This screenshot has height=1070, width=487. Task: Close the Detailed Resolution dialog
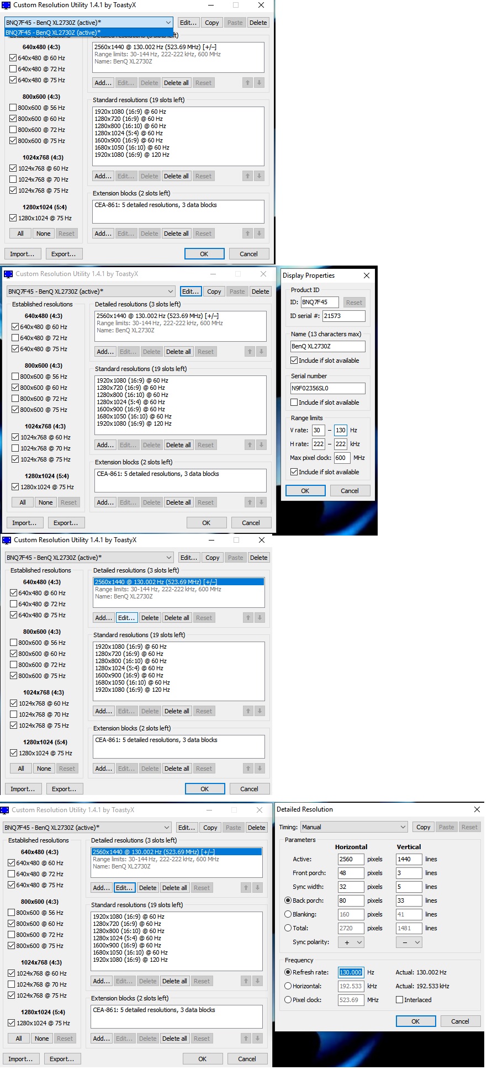[477, 809]
